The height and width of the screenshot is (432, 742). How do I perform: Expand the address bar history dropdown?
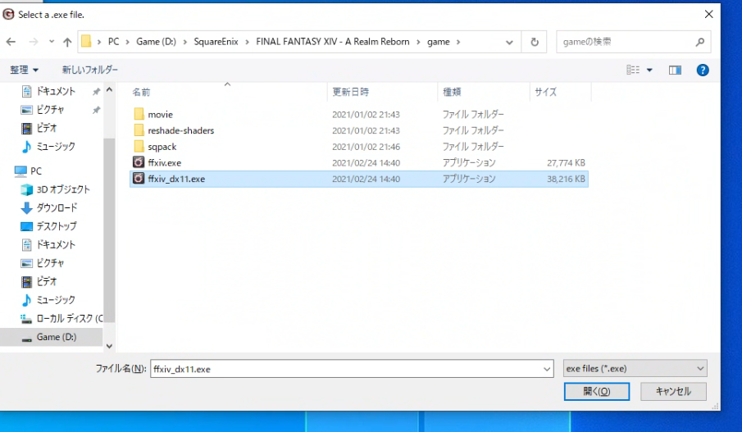509,42
